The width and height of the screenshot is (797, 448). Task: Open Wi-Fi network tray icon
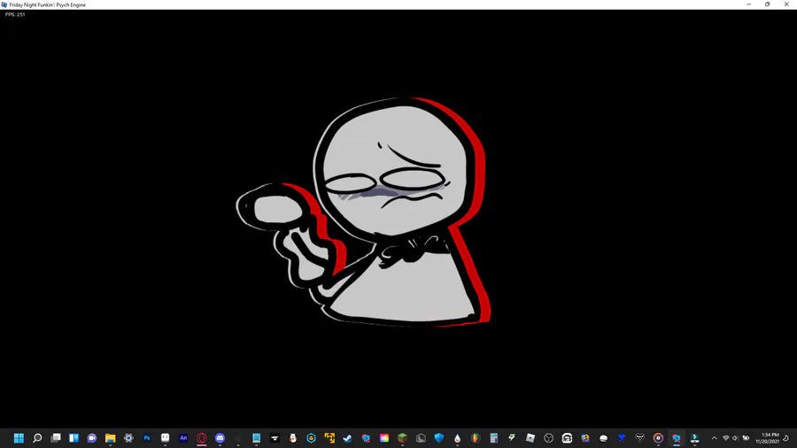726,438
